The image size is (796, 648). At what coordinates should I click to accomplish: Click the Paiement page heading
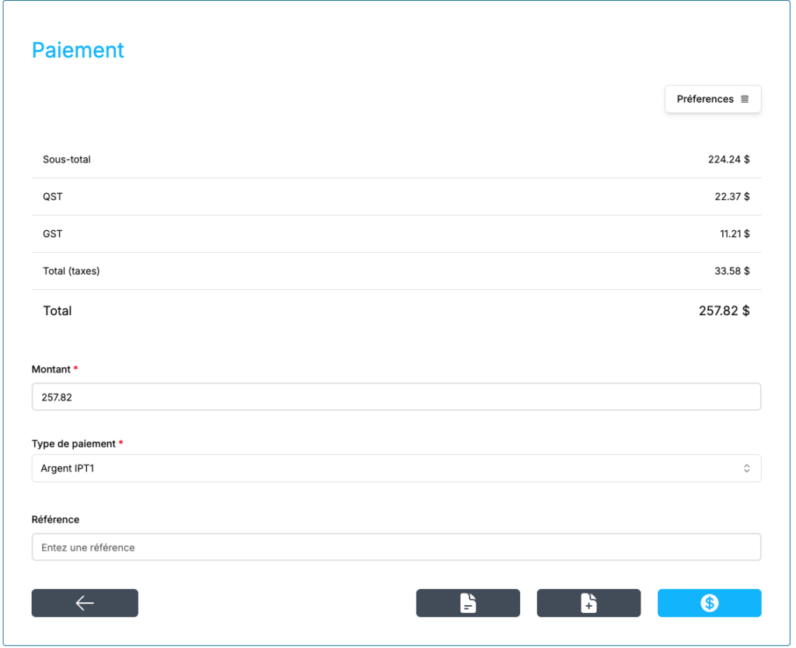pos(78,50)
